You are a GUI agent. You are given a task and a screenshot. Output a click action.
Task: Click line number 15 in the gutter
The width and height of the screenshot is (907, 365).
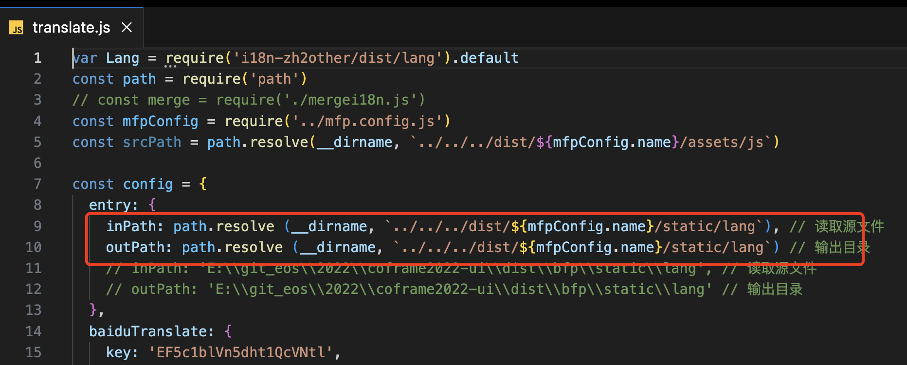coord(34,352)
